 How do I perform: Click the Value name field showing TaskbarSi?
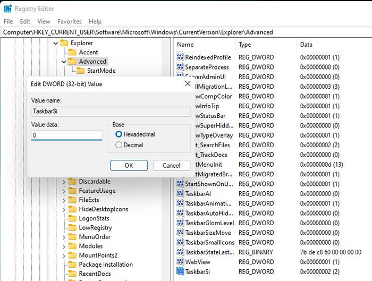(x=111, y=111)
